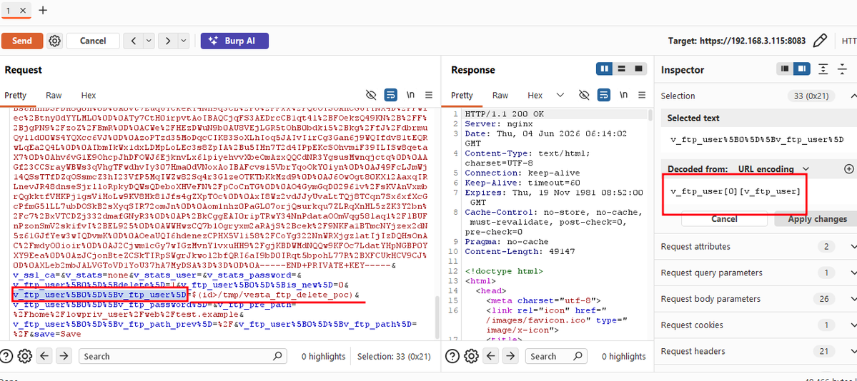Screen dimensions: 857x381
Task: Add a new Repeater tab with plus
Action: pos(43,11)
